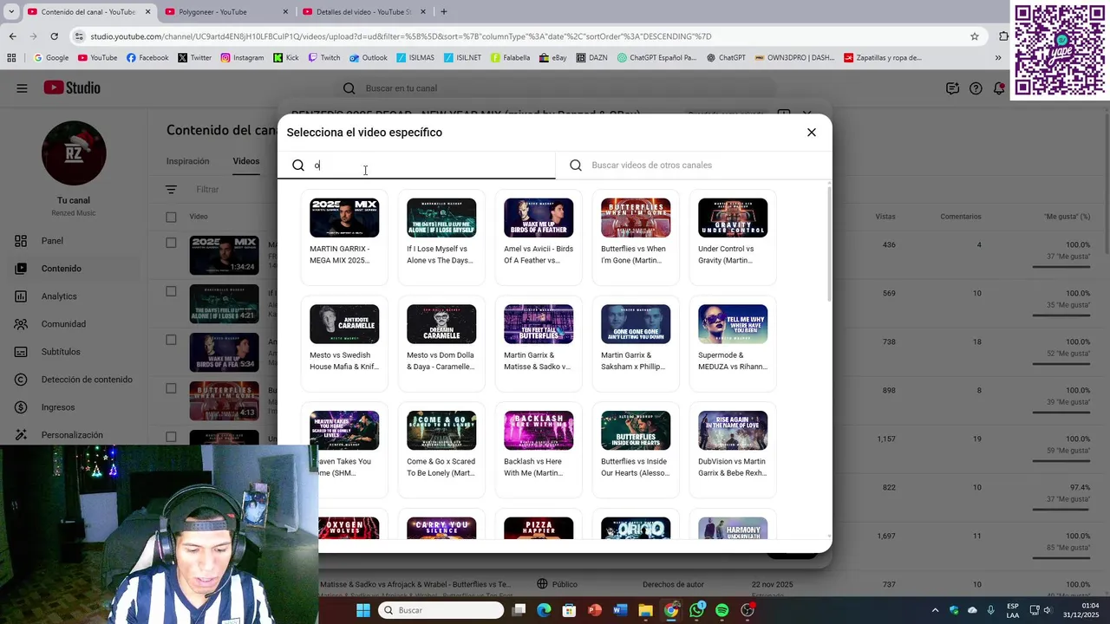The width and height of the screenshot is (1110, 624).
Task: Switch to the Videos tab
Action: 245,161
